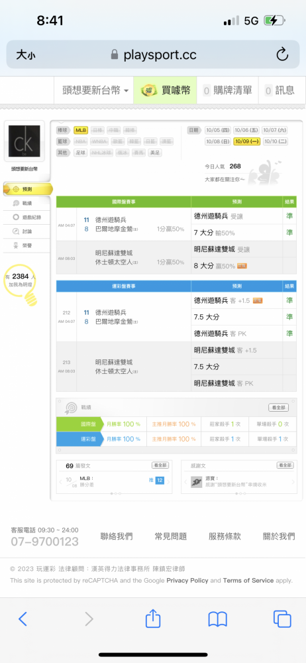Click orange badge next to 客 +1.5
This screenshot has height=663, width=306.
tap(258, 300)
